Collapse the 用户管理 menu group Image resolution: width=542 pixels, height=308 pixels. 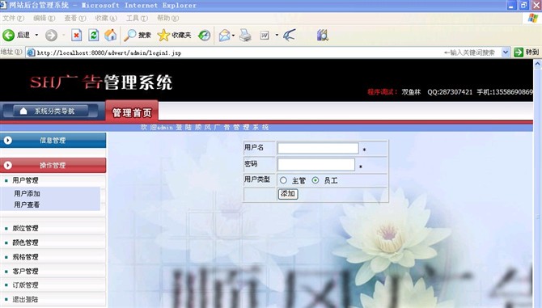(25, 180)
